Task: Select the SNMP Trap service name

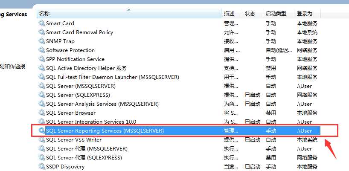Action: click(x=60, y=41)
